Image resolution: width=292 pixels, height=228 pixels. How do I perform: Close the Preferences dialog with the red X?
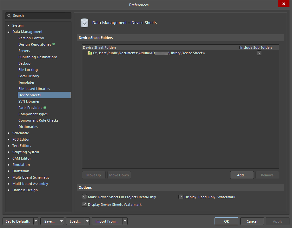284,4
